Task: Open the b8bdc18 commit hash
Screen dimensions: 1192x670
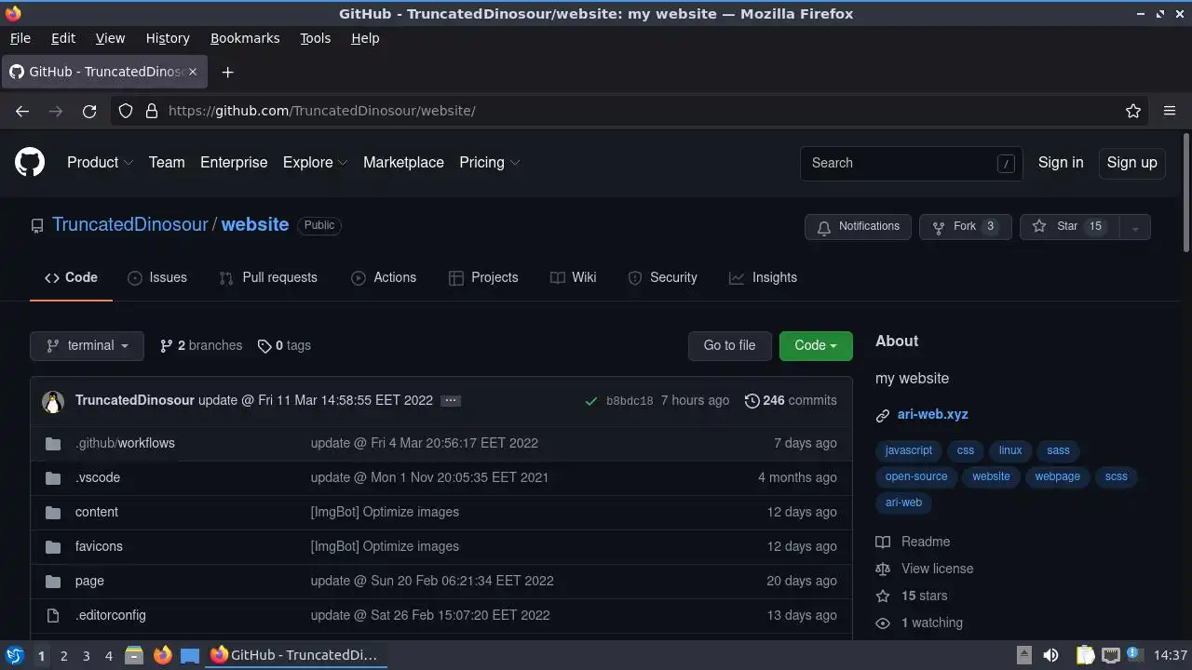Action: 630,401
